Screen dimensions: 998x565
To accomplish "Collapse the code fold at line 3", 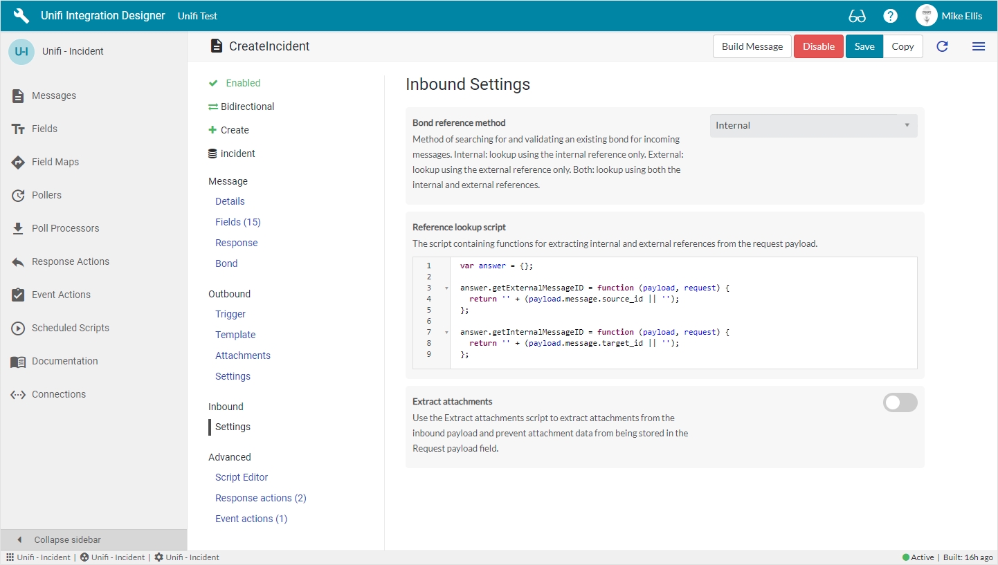I will click(446, 288).
